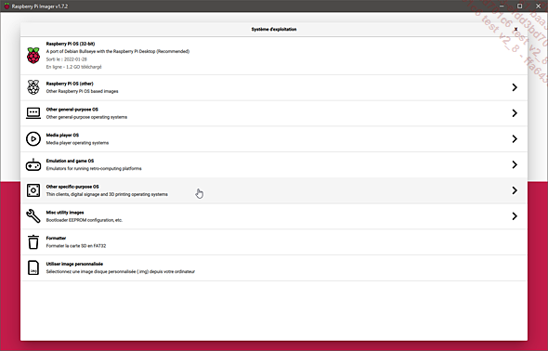548x351 pixels.
Task: Click 'Sélectionnez une image disque personnalisée' text
Action: (121, 272)
